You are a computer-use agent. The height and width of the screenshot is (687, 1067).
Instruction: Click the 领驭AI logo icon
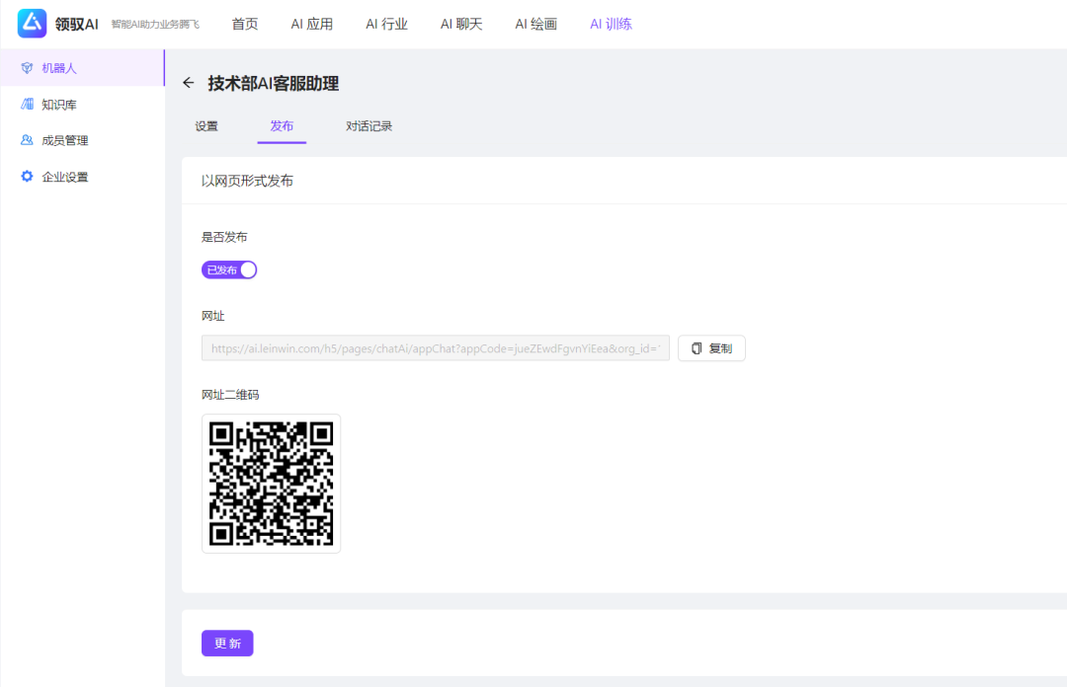(32, 23)
